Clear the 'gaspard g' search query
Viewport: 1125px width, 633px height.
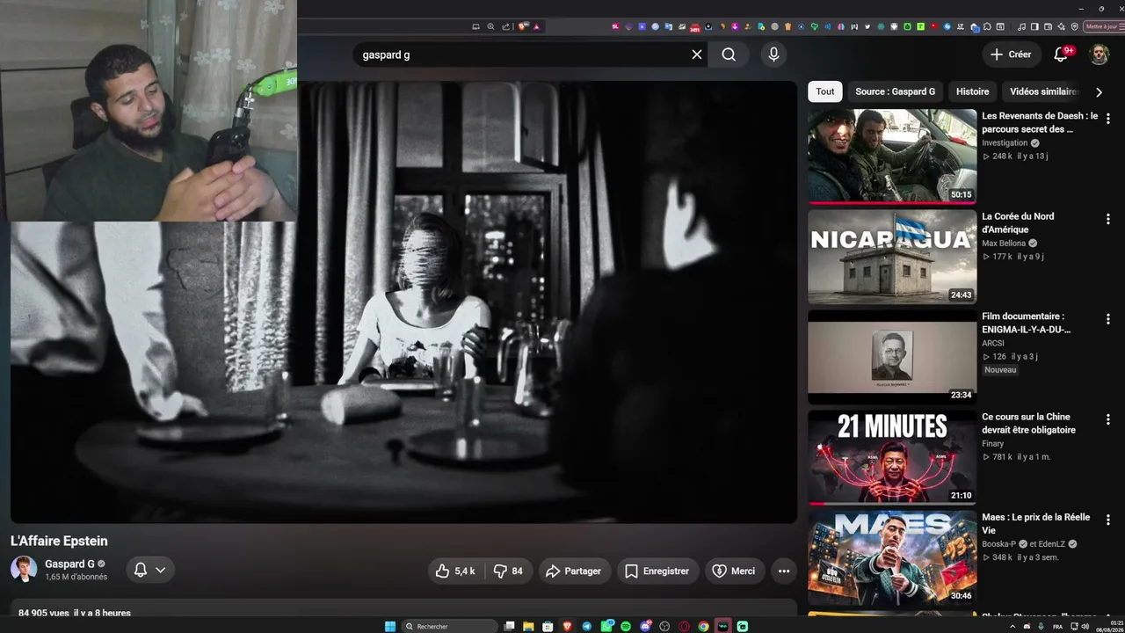(x=697, y=55)
